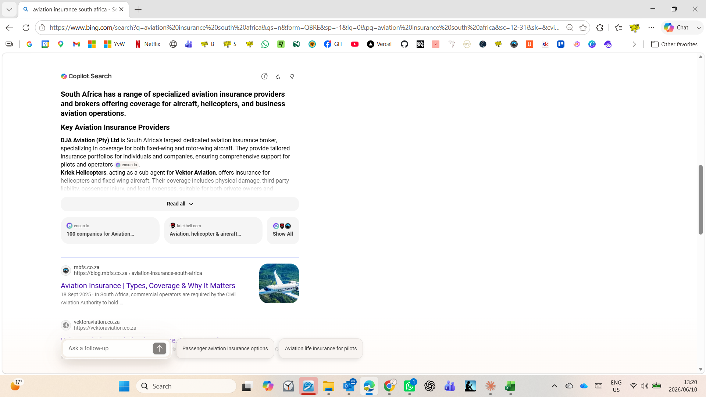Select Aviation life insurance for pilots suggestion
Image resolution: width=706 pixels, height=397 pixels.
[321, 348]
